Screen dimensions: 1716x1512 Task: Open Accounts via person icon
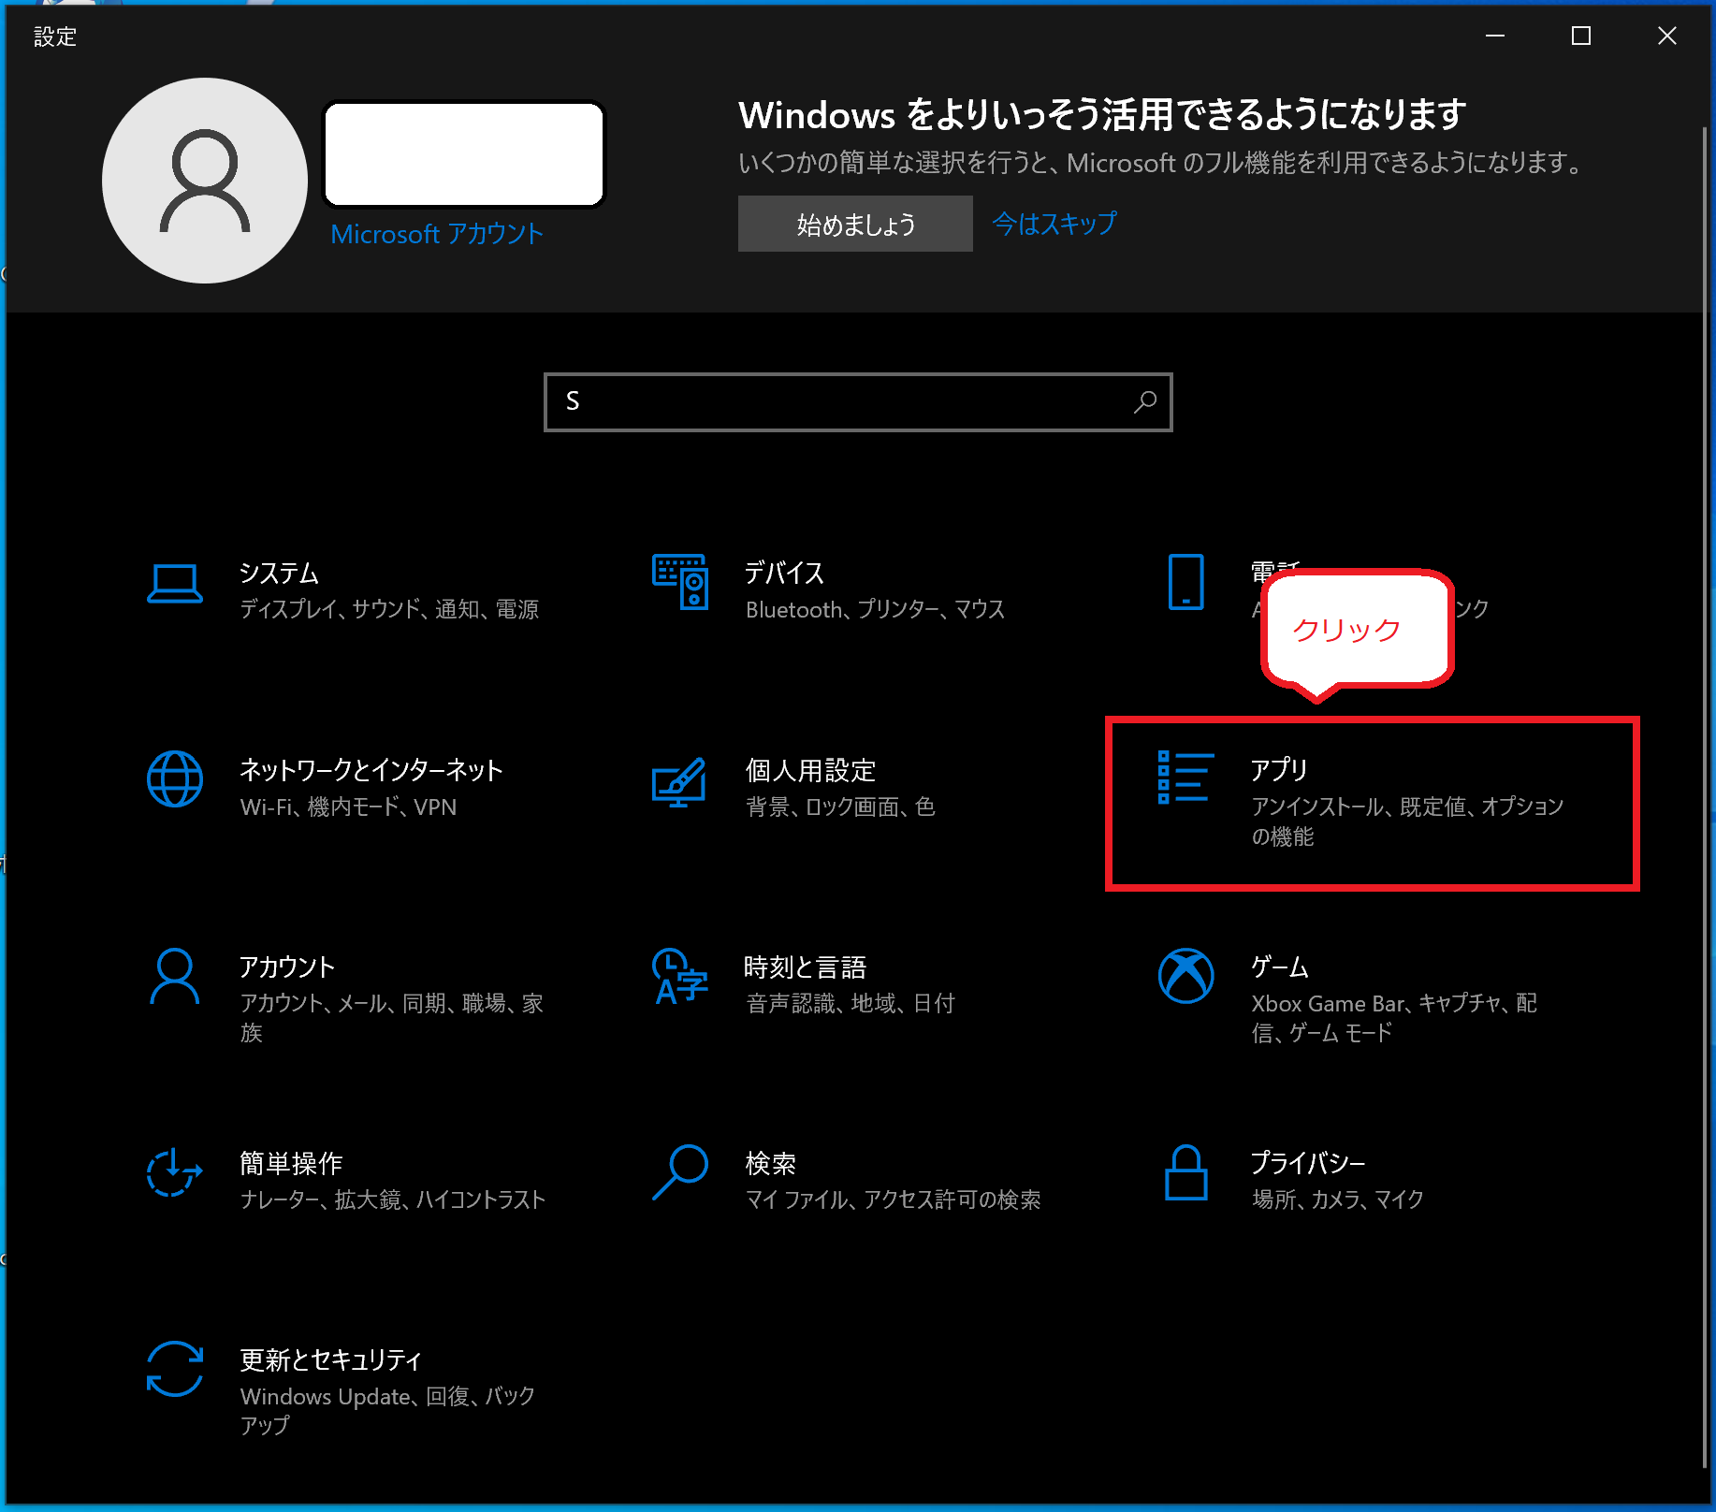point(175,976)
